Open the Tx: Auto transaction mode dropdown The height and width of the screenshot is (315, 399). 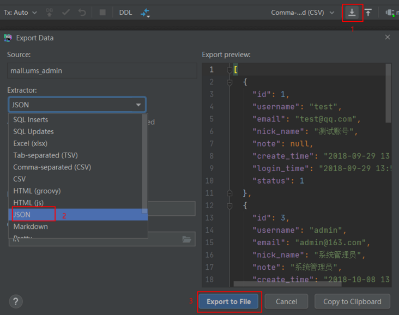(21, 13)
